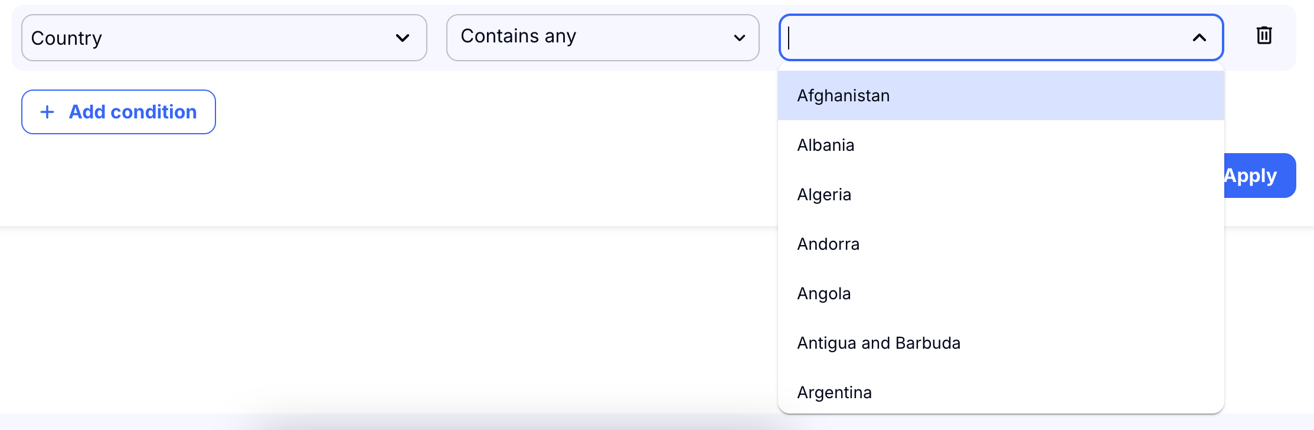Select Afghanistan from the country list

click(x=843, y=96)
